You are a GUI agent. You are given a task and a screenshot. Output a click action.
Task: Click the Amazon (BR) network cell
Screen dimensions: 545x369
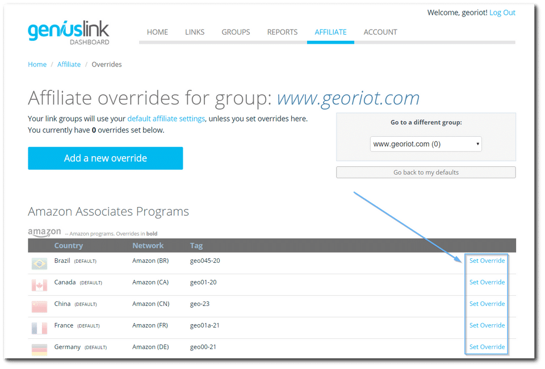tap(150, 261)
